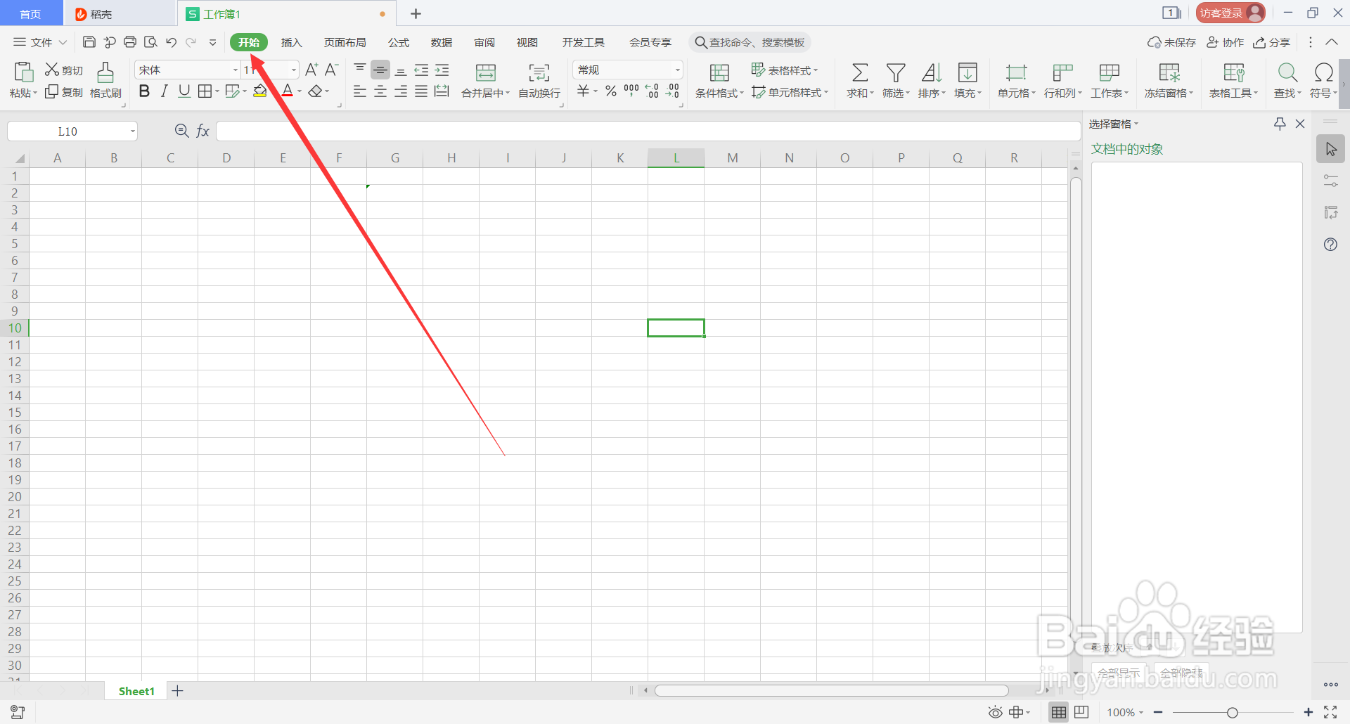This screenshot has width=1350, height=724.
Task: Click the 协作 collaborate button
Action: click(x=1225, y=42)
